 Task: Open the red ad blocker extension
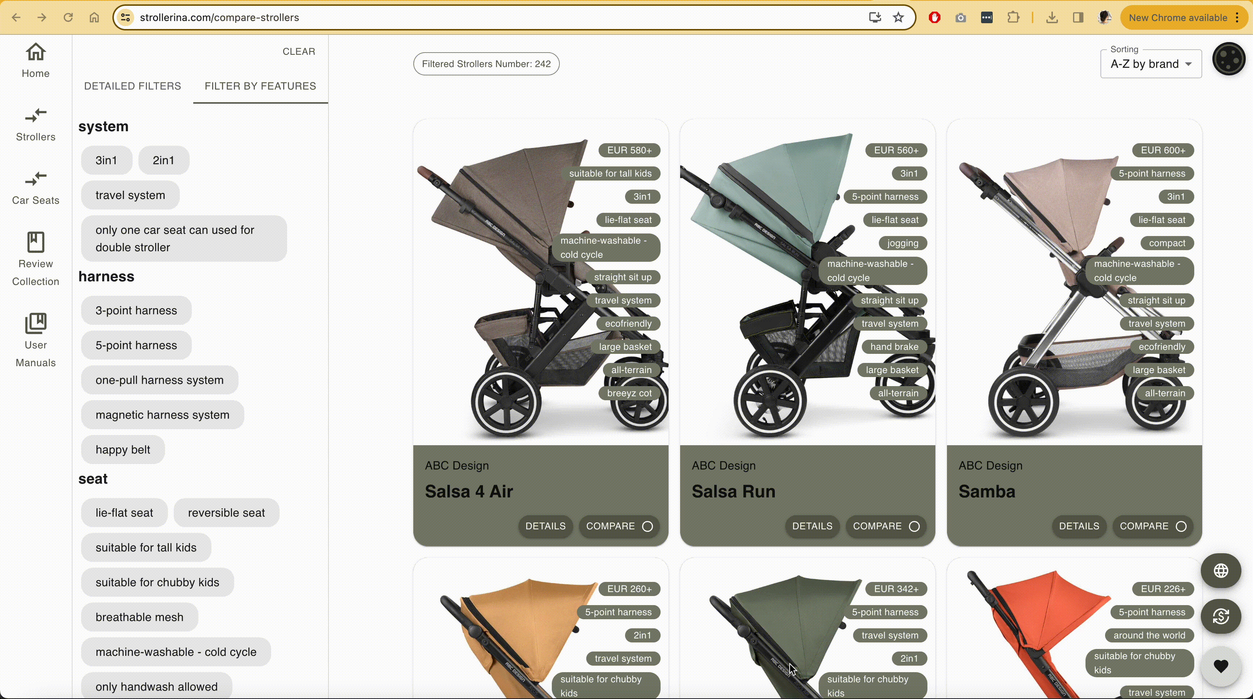tap(934, 17)
